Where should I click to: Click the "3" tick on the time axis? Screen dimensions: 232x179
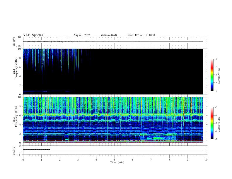(x=78, y=160)
